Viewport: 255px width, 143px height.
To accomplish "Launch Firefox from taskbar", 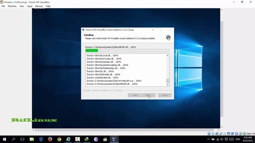I will [x=50, y=139].
